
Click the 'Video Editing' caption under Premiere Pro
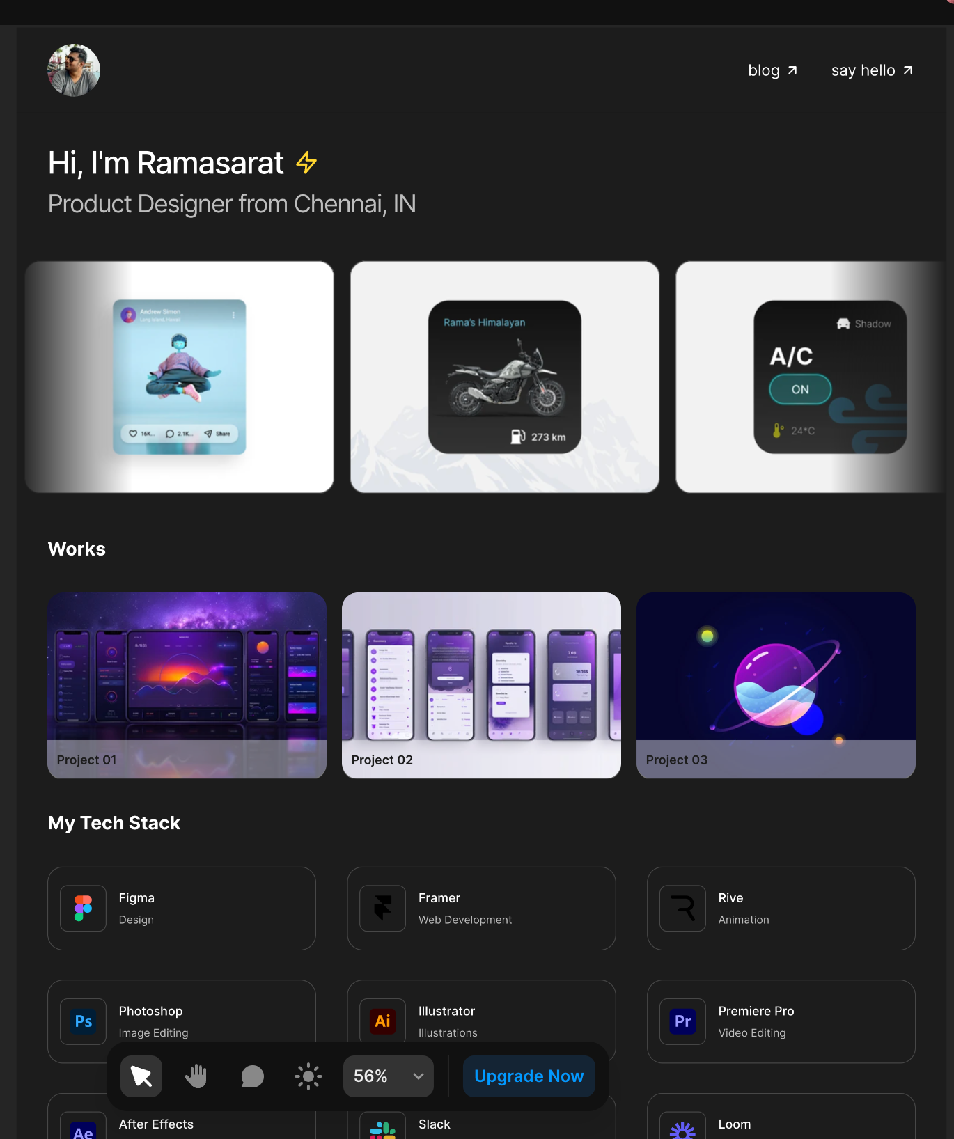752,1033
